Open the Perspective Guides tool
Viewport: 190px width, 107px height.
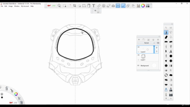(113, 6)
